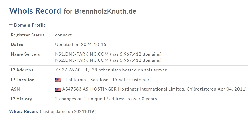248x116 pixels.
Task: Click the minus icon beside Domain Profile
Action: tap(11, 25)
